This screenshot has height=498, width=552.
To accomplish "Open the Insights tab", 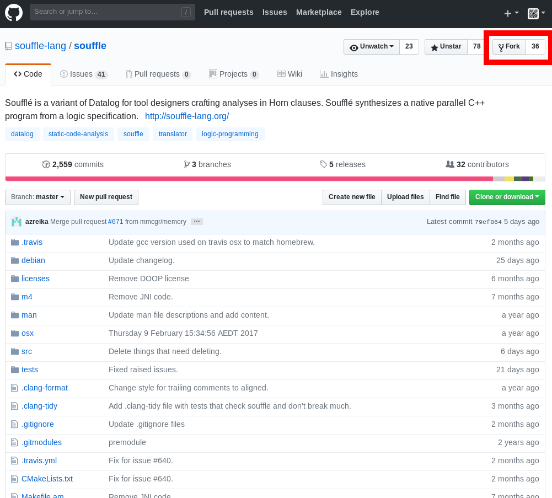I will pyautogui.click(x=338, y=74).
